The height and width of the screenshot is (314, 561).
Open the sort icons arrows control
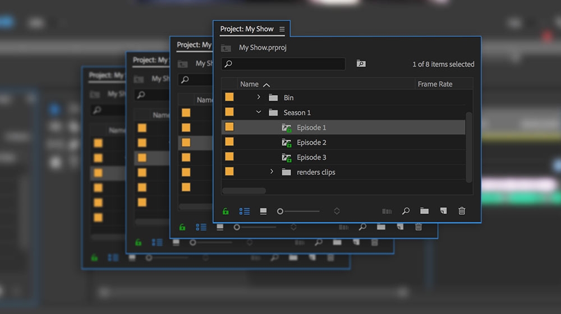pyautogui.click(x=337, y=211)
